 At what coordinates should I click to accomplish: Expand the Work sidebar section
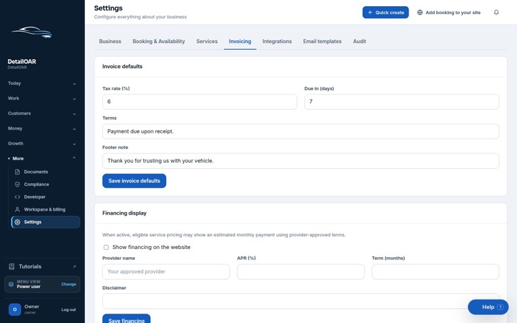pyautogui.click(x=42, y=98)
